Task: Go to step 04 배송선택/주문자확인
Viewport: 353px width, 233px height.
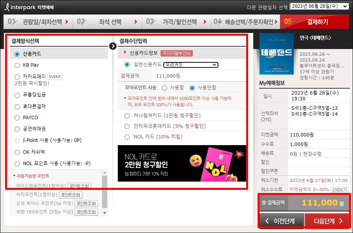Action: click(x=246, y=22)
